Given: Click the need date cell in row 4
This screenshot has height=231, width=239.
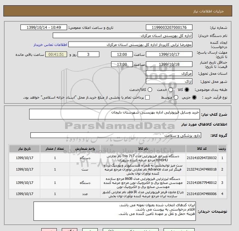Looking at the screenshot, I should (x=25, y=194).
